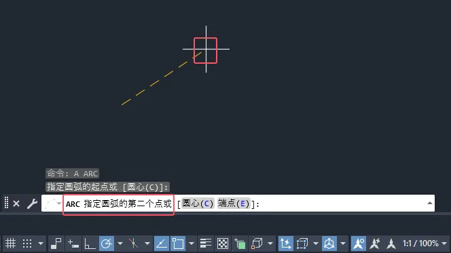The image size is (451, 253).
Task: Toggle Lineweight display icon
Action: point(206,244)
